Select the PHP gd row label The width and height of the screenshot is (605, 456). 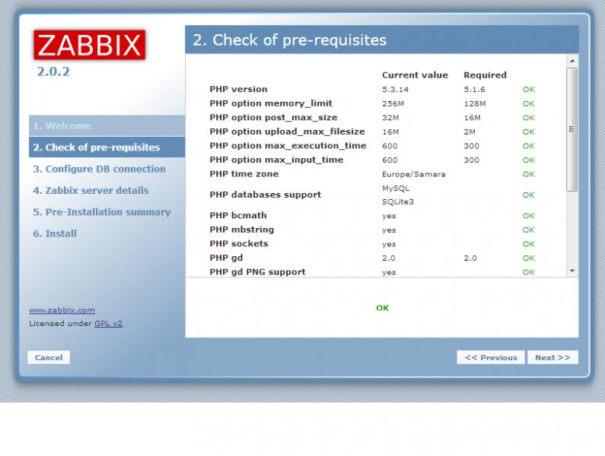click(226, 258)
